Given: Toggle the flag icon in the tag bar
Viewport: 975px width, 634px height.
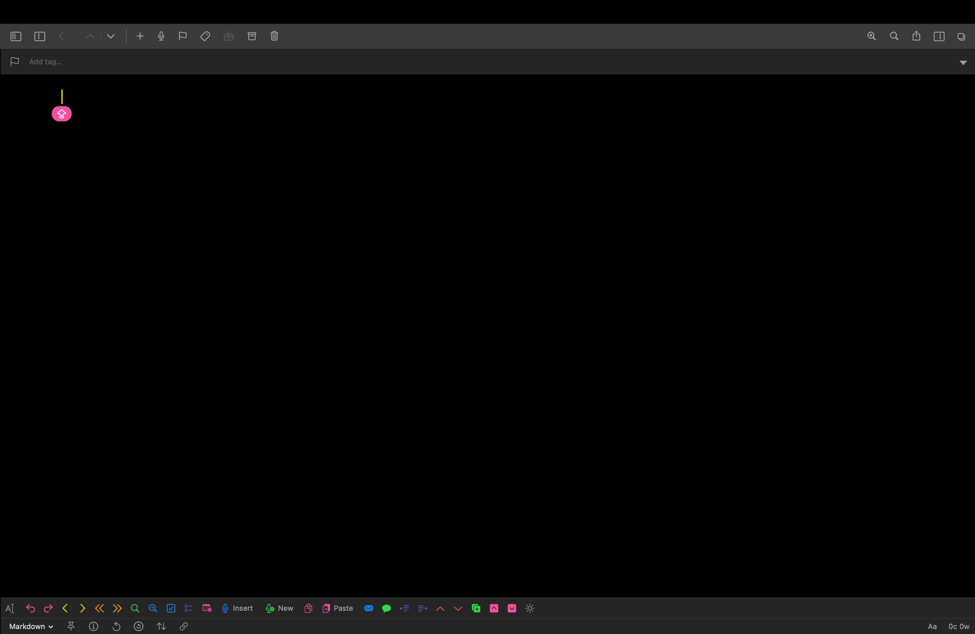Looking at the screenshot, I should pos(15,61).
